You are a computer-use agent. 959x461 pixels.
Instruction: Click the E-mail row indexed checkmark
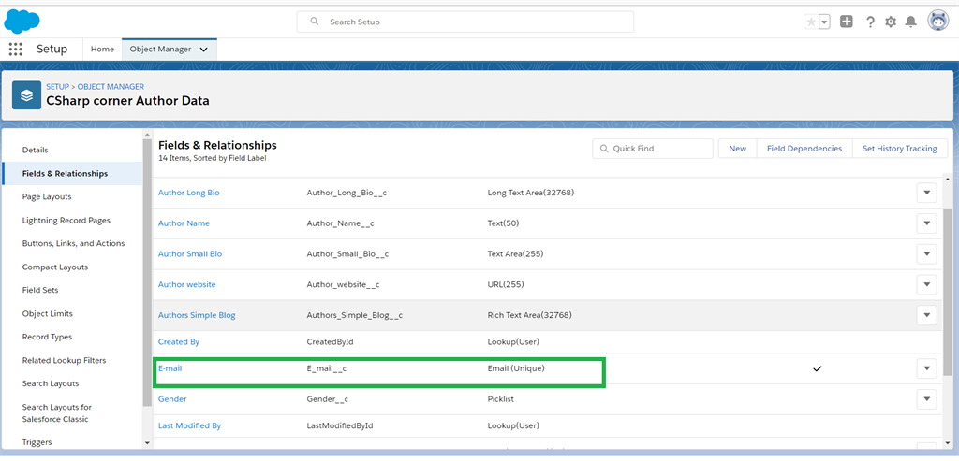[x=817, y=368]
